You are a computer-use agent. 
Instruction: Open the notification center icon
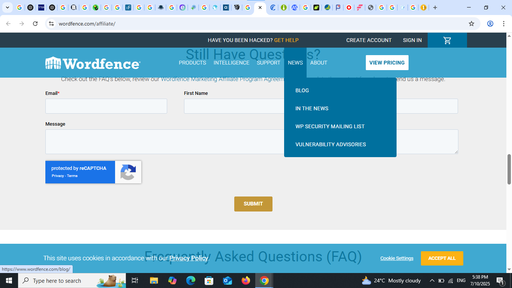[x=500, y=280]
